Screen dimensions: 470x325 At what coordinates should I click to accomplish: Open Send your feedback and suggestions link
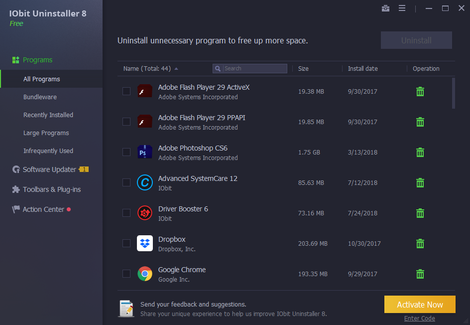click(193, 304)
